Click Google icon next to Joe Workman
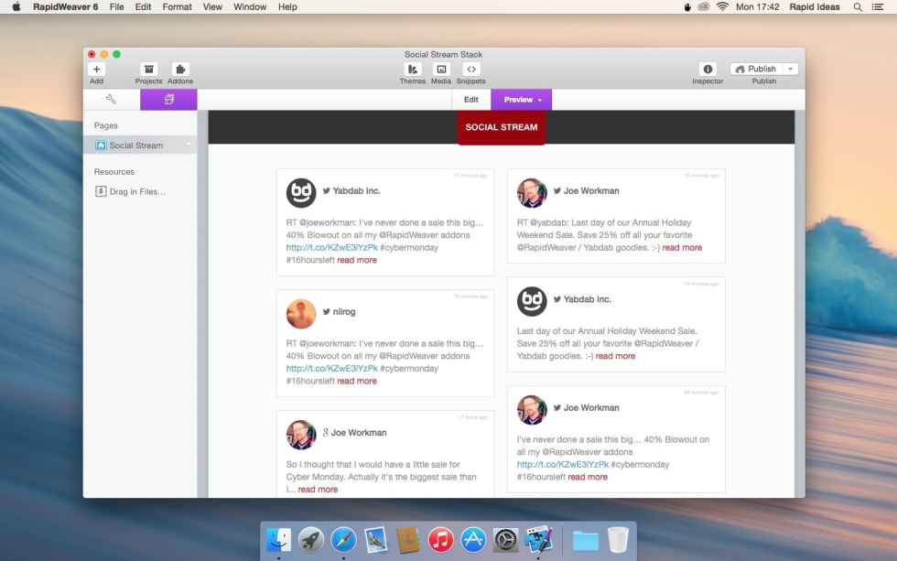The height and width of the screenshot is (561, 897). 326,432
